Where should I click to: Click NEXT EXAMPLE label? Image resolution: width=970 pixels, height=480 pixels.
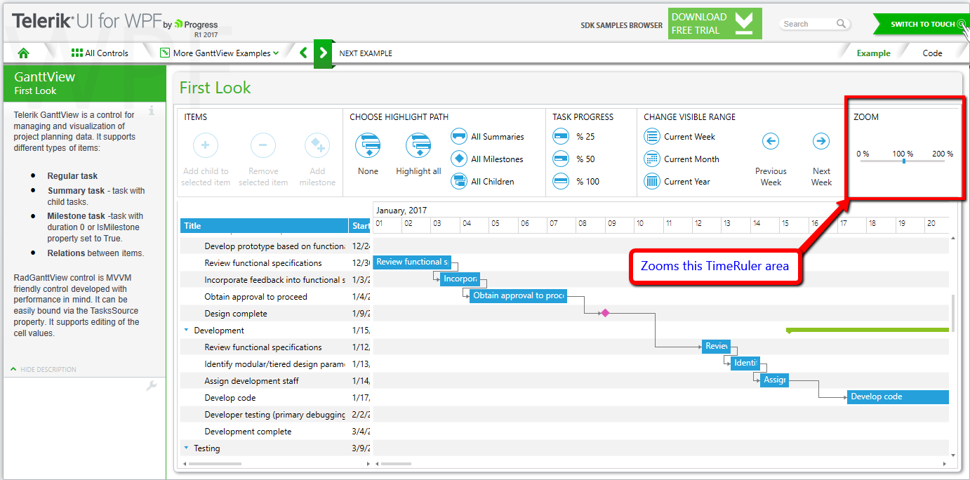point(366,53)
